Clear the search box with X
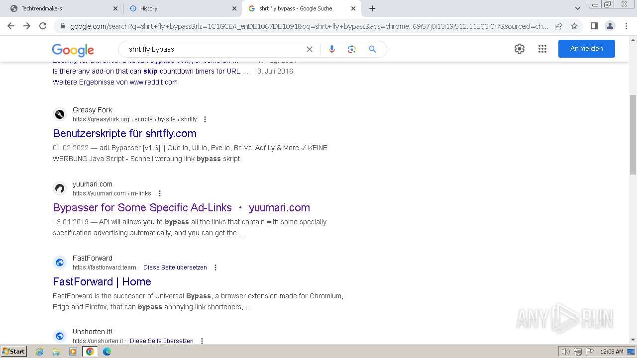Image resolution: width=637 pixels, height=358 pixels. pos(310,49)
